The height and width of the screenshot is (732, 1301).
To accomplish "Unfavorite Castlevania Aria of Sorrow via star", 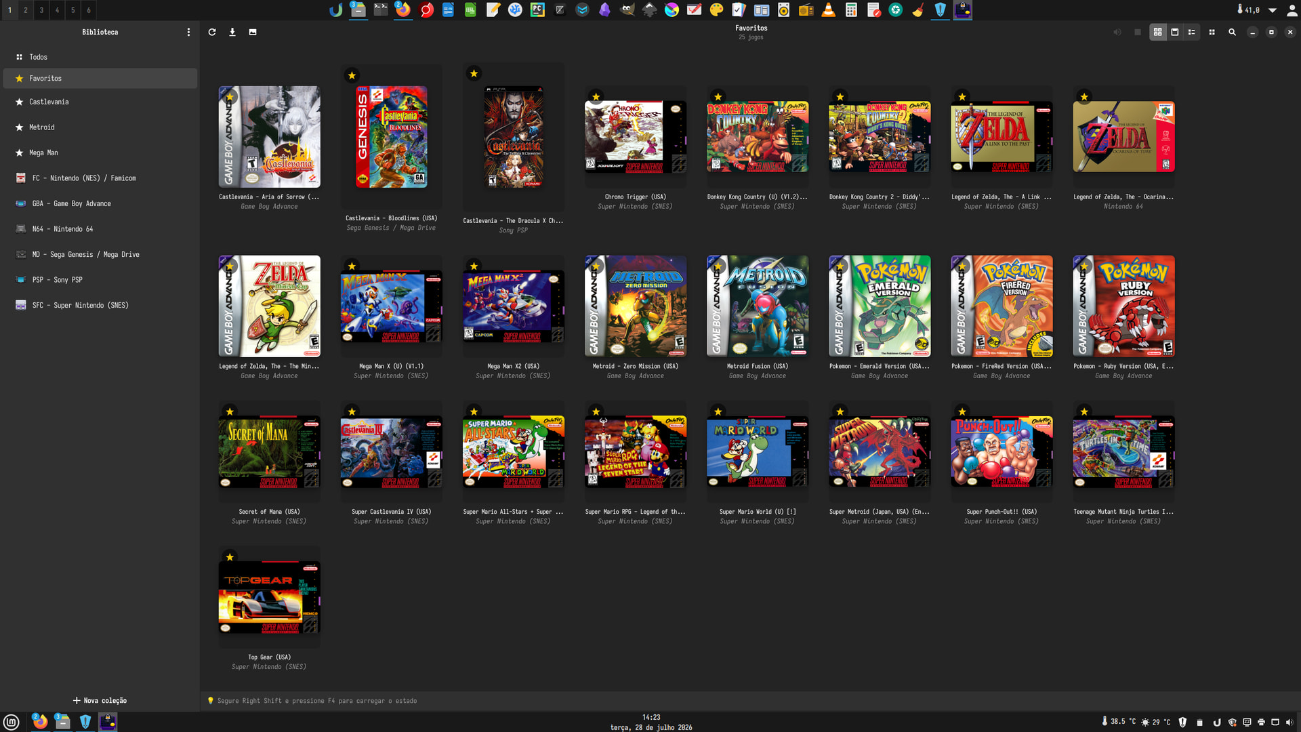I will pos(230,97).
